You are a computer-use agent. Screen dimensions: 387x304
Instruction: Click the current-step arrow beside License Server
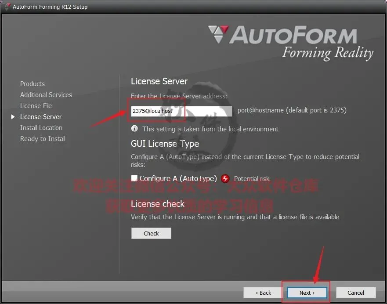click(x=13, y=117)
